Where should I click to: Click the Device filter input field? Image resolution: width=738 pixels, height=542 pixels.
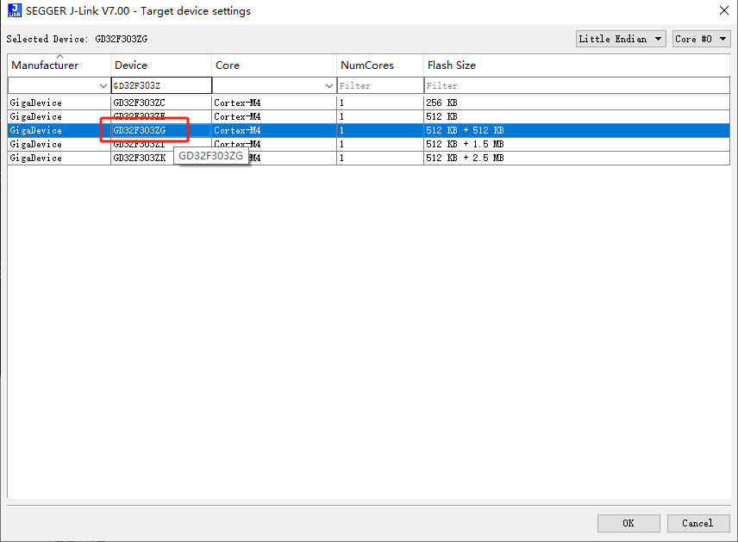point(161,85)
